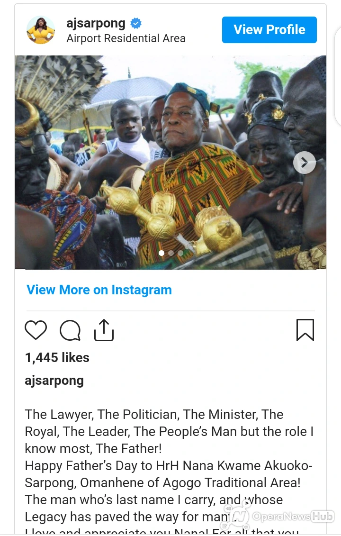Select the third carousel dot
This screenshot has height=536, width=341.
pos(180,253)
